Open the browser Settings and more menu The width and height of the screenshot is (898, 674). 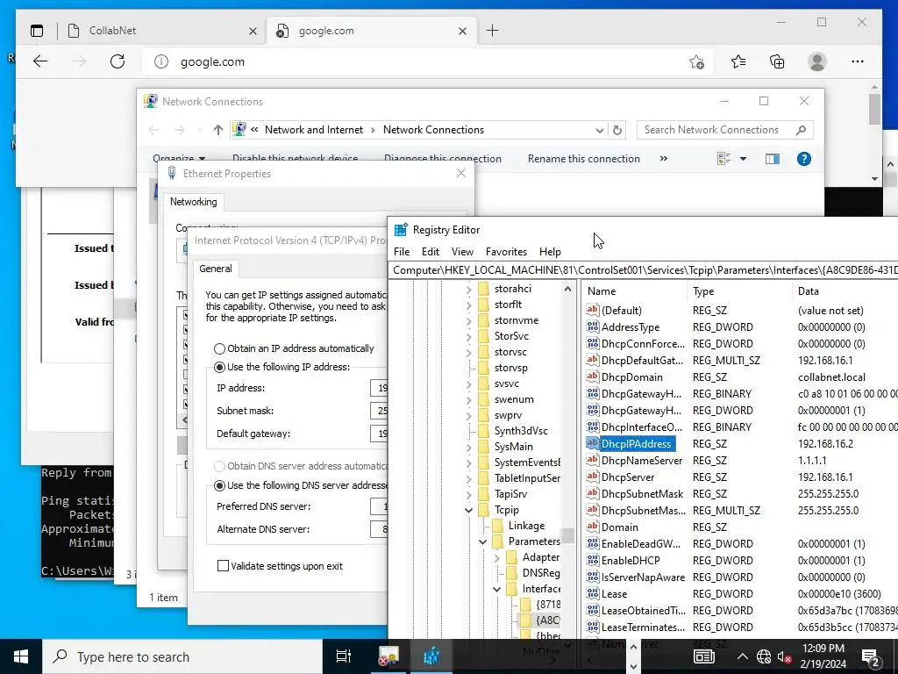coord(858,61)
